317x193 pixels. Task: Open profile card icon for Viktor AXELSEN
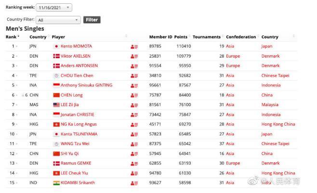click(134, 56)
